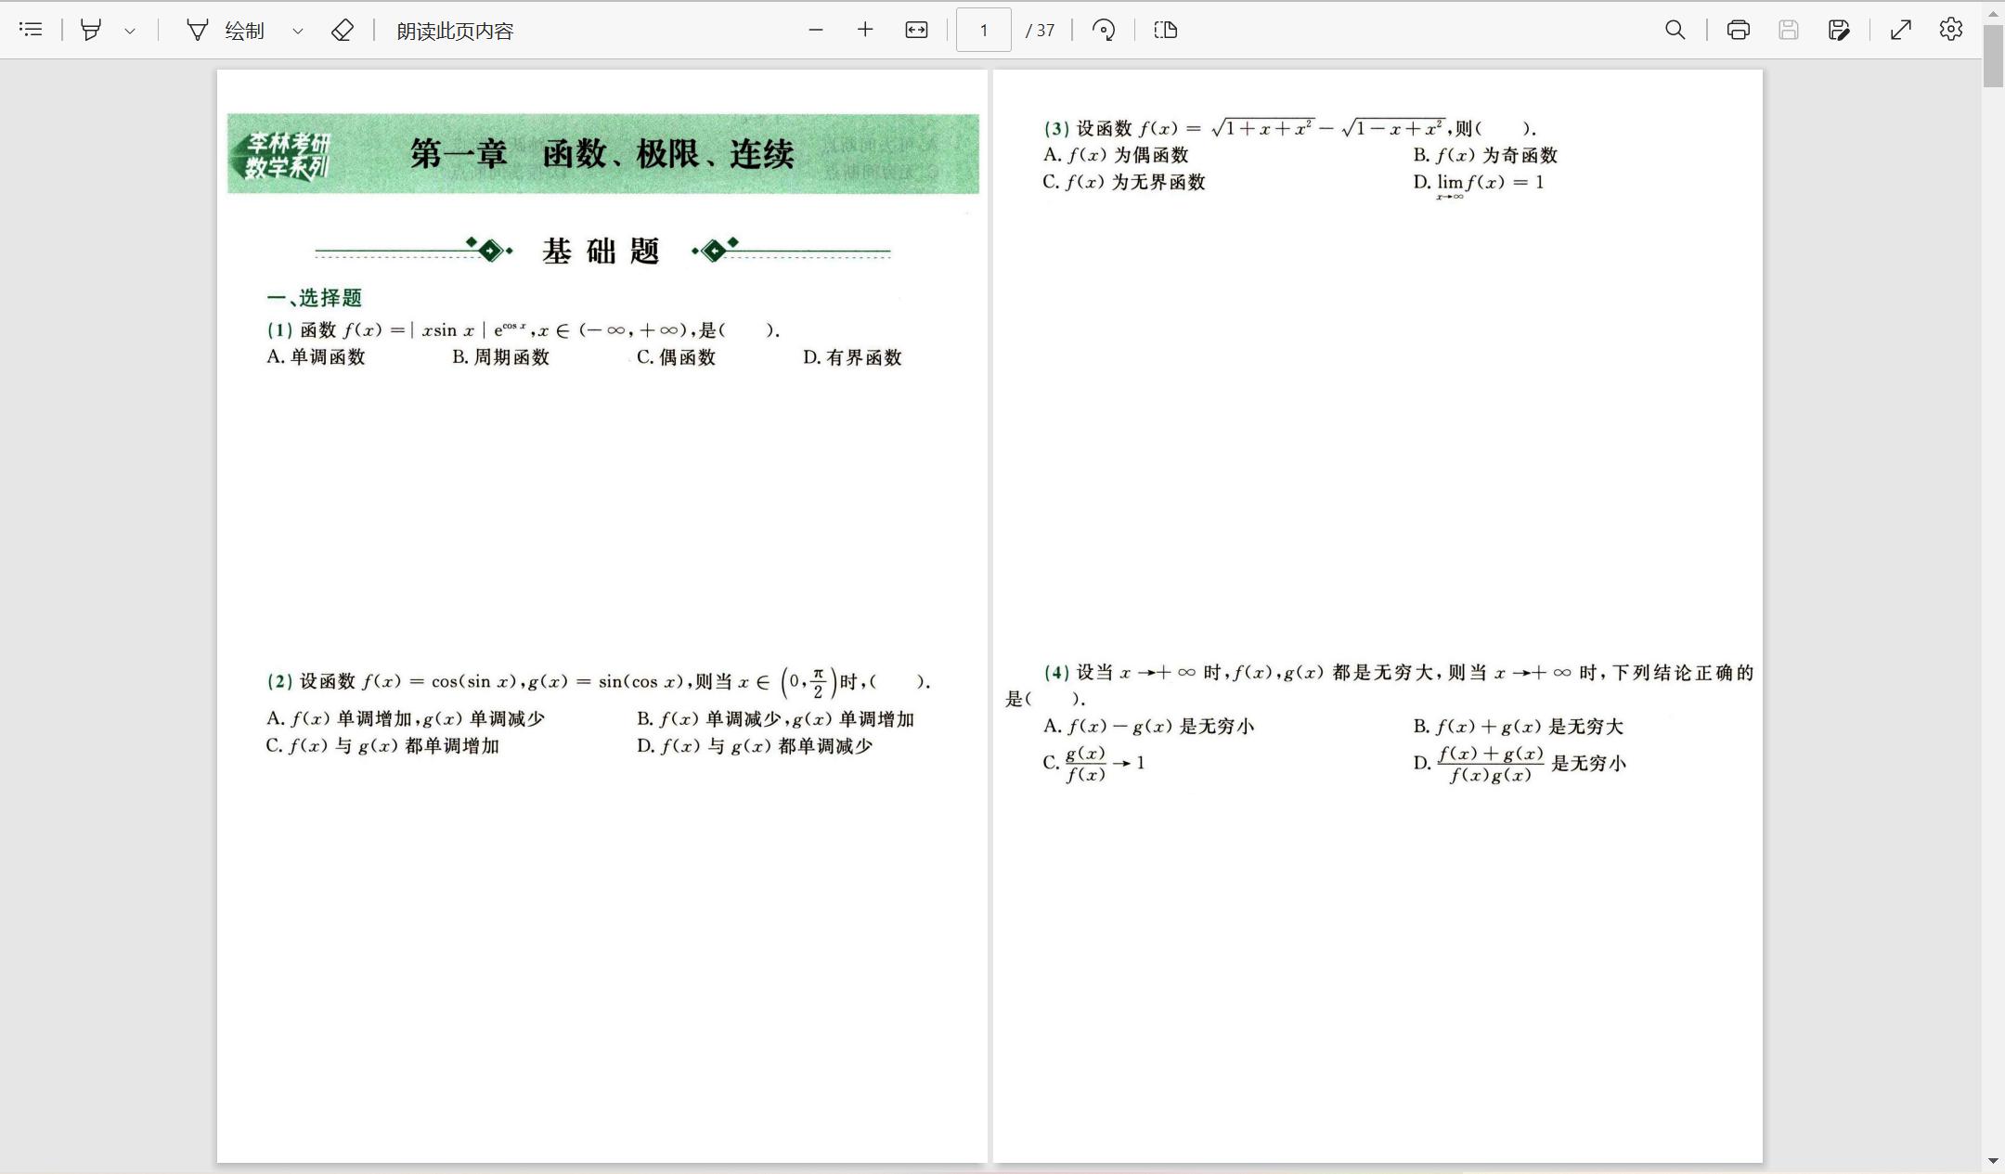
Task: Click the Save As icon
Action: [x=1838, y=30]
